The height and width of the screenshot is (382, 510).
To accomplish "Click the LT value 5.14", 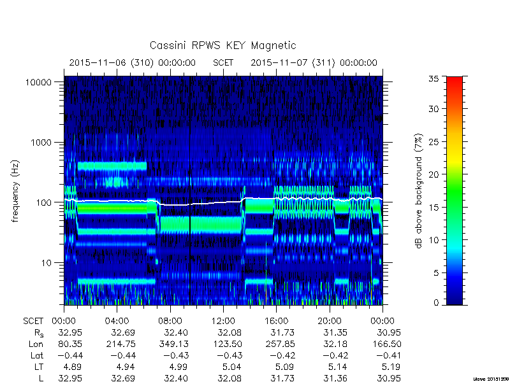I will (x=338, y=367).
